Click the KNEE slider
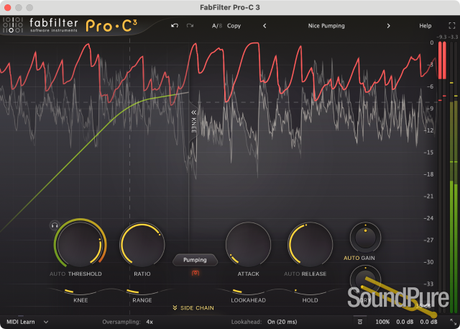460x329 pixels. (x=80, y=292)
